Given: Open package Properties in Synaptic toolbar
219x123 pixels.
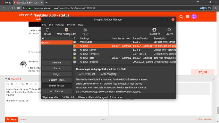Looking at the screenshot, I should 154,31.
